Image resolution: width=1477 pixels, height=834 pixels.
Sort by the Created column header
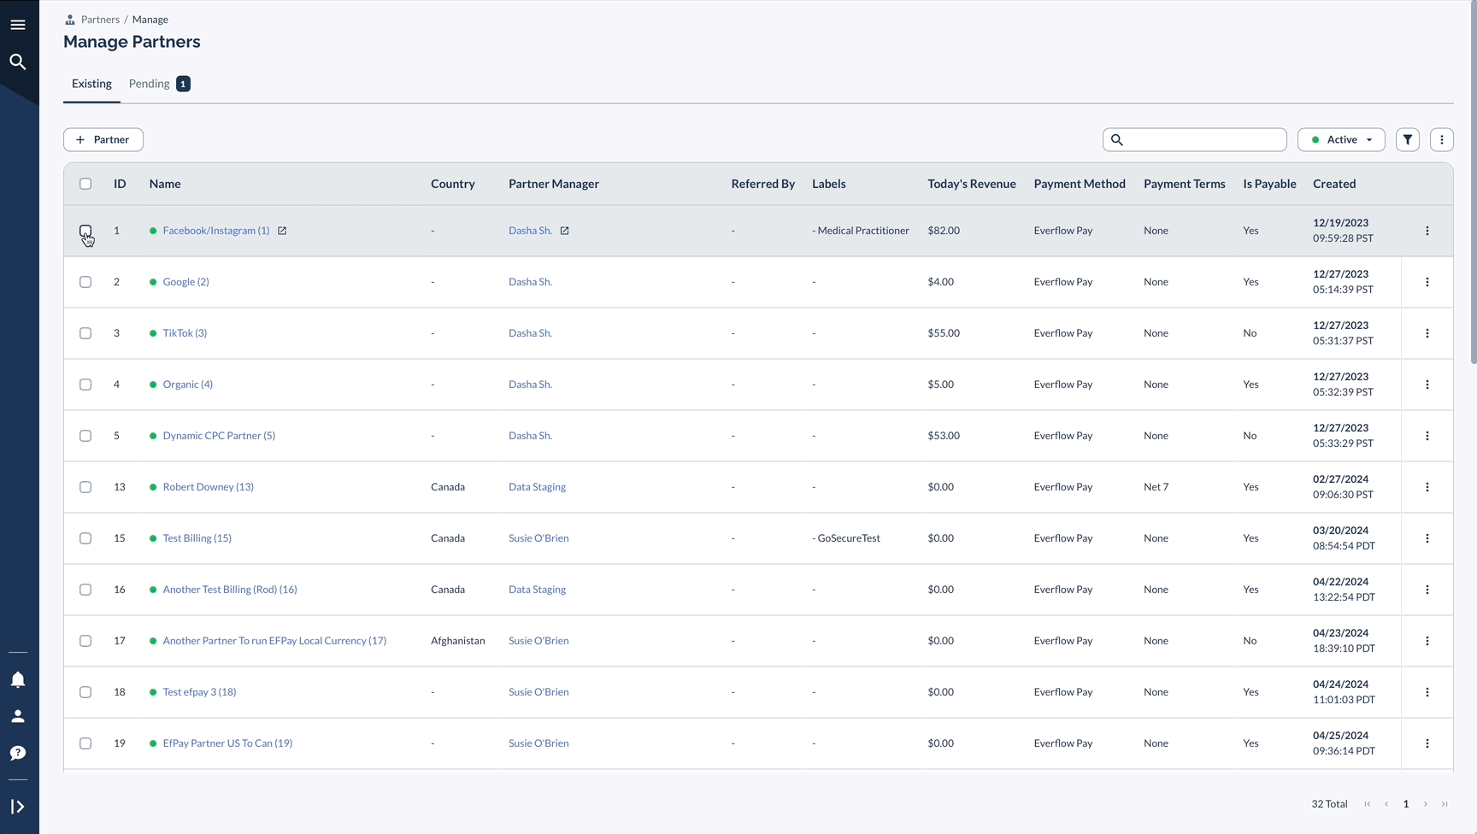pos(1334,184)
